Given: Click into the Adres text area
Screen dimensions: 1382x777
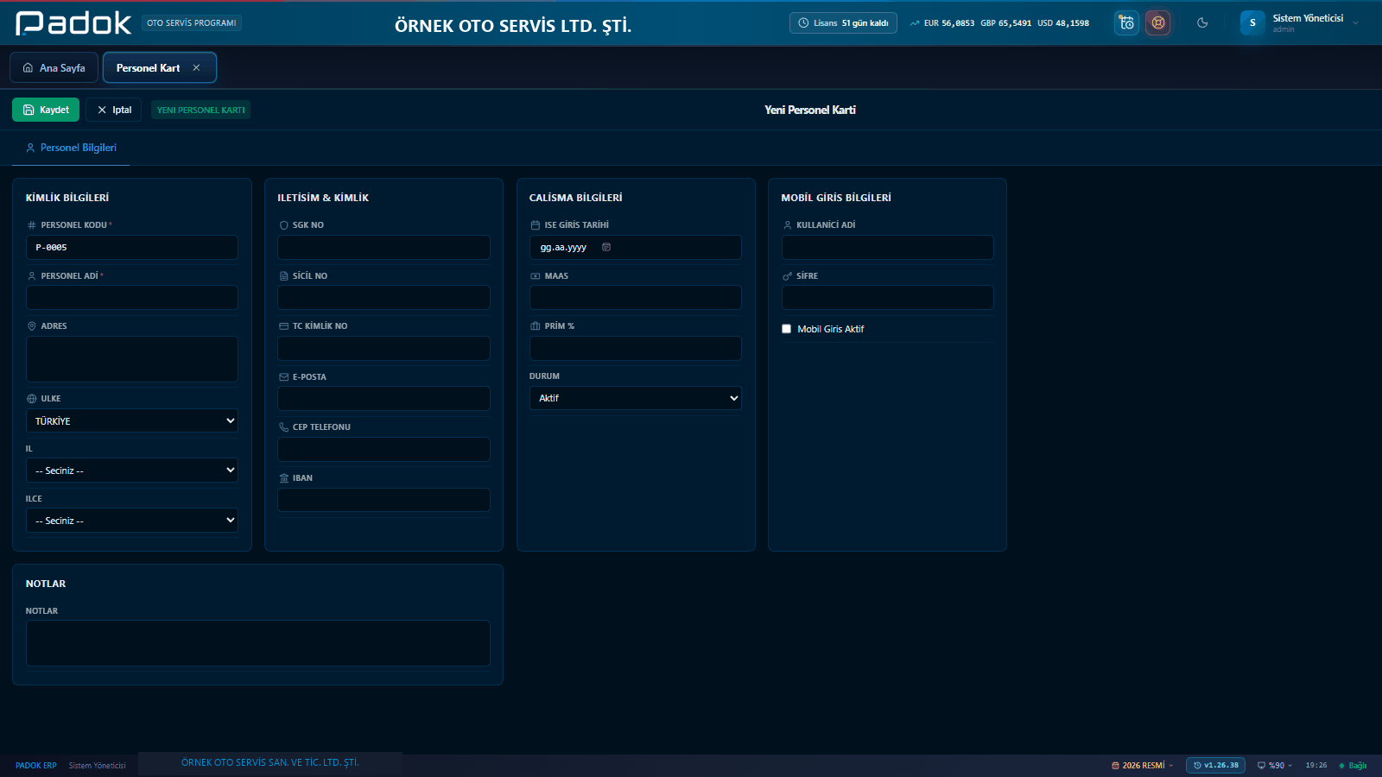Looking at the screenshot, I should (132, 359).
